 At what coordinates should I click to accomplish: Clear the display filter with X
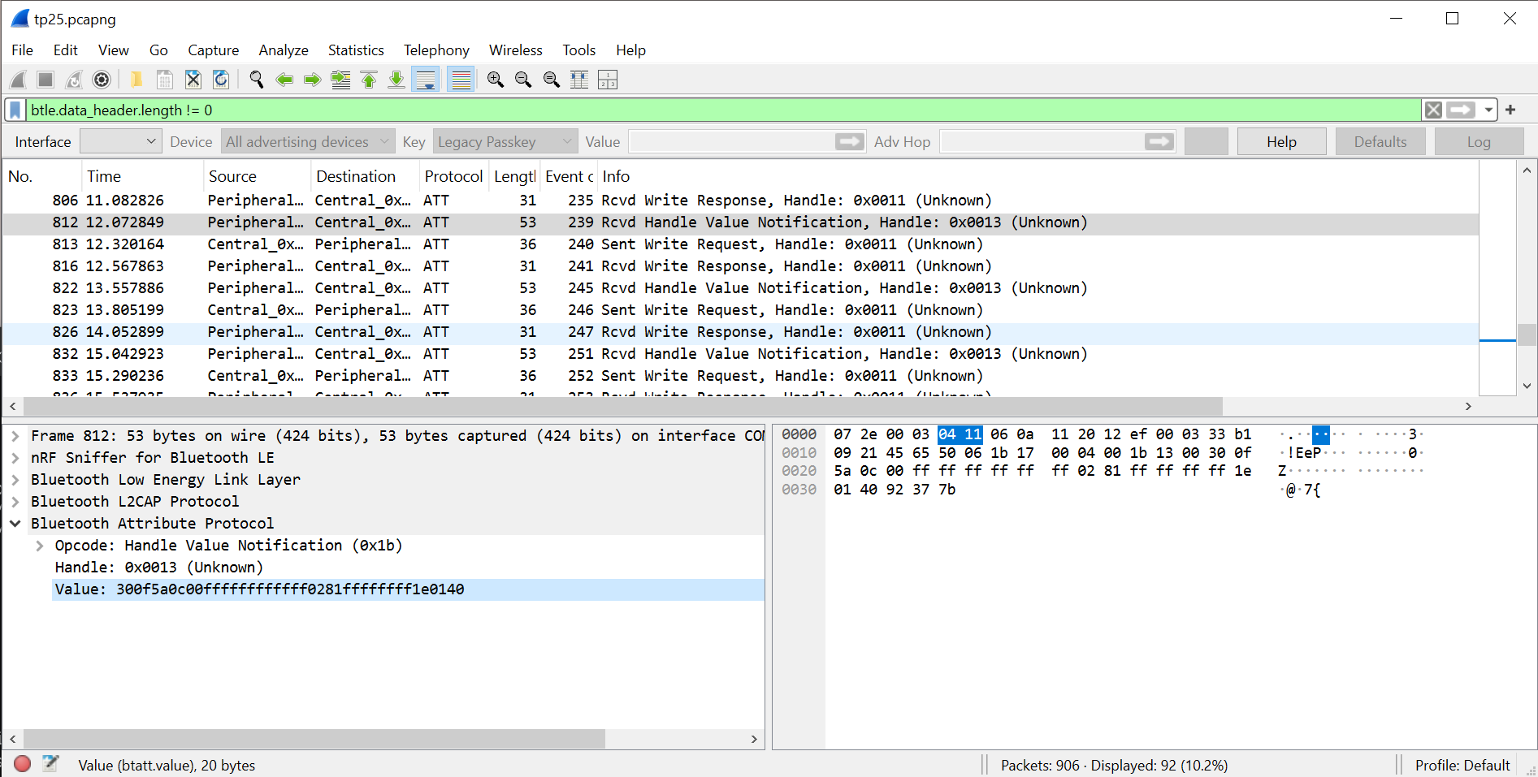pos(1433,110)
